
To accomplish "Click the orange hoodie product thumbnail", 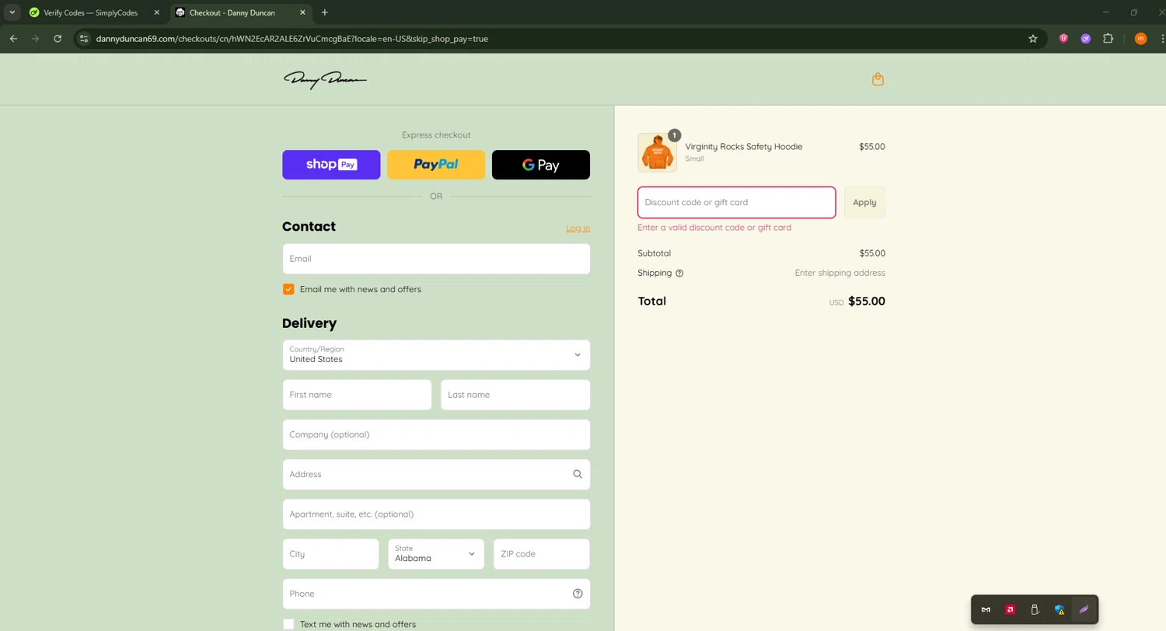I will tap(657, 152).
